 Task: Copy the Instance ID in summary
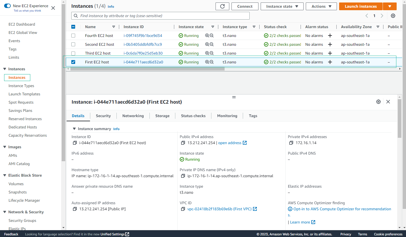[75, 143]
